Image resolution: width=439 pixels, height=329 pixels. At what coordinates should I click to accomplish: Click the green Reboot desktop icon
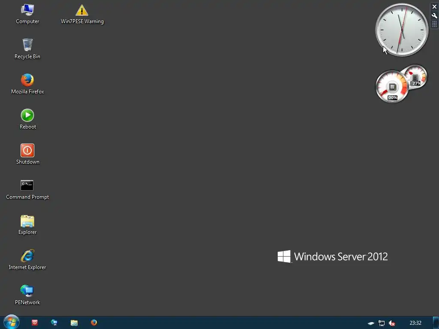pyautogui.click(x=27, y=119)
